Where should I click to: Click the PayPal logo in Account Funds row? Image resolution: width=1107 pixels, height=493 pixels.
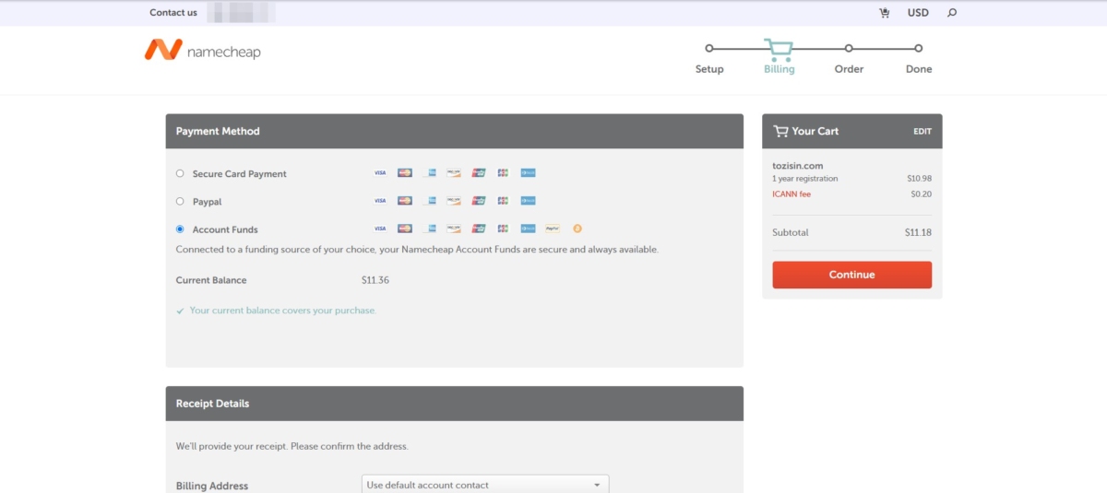coord(553,228)
